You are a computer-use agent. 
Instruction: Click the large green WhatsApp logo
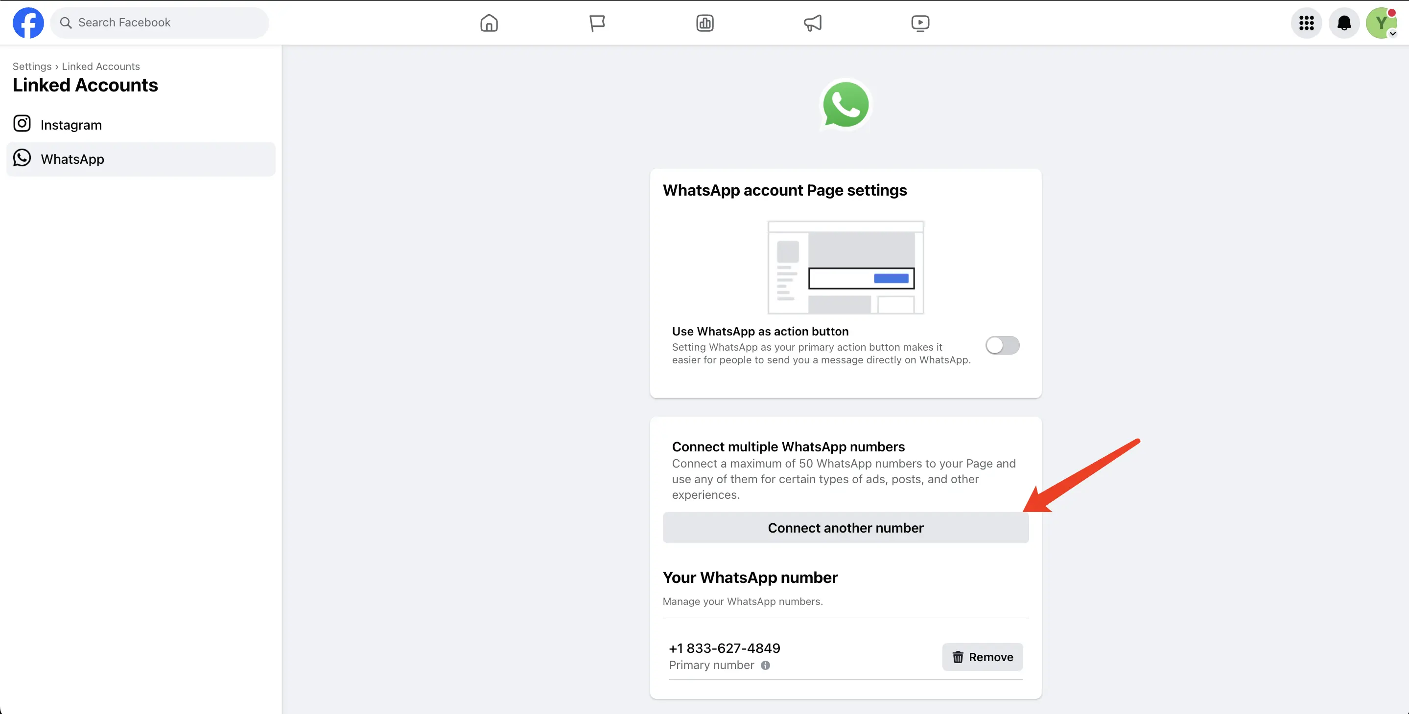(x=845, y=104)
